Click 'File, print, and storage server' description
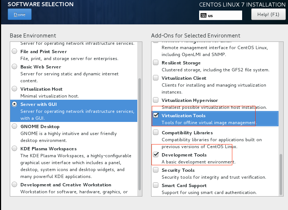288x210 pixels. tap(69, 59)
